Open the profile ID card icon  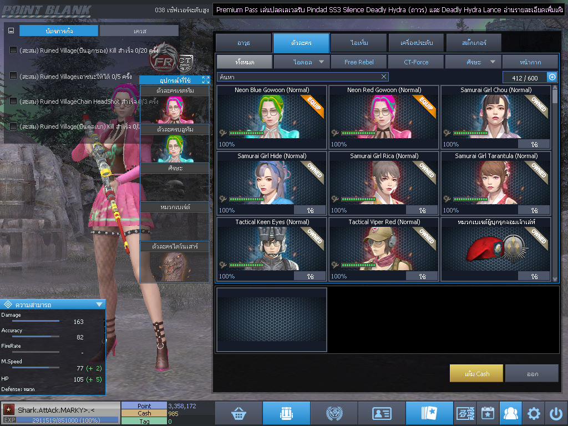(382, 413)
